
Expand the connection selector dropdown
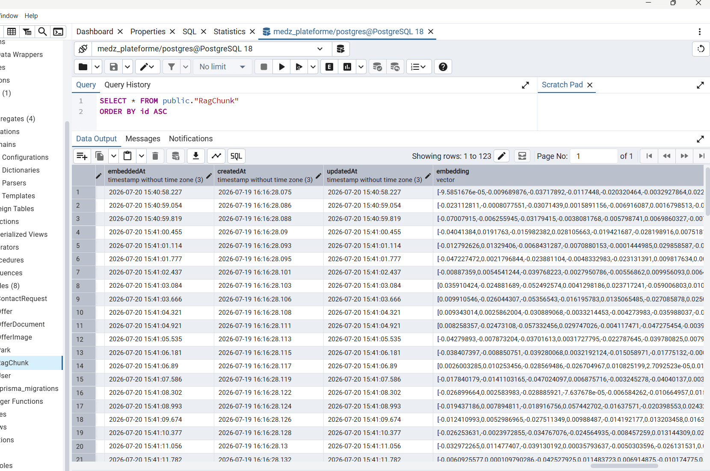[320, 49]
